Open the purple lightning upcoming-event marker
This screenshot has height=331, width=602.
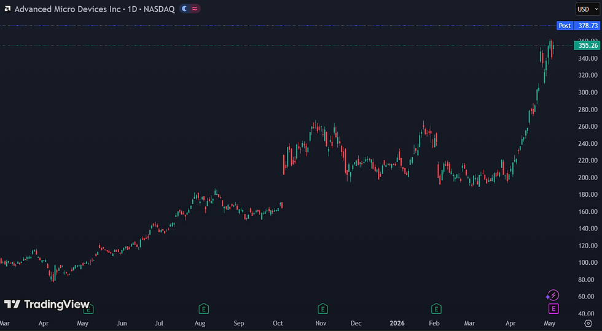pos(553,295)
